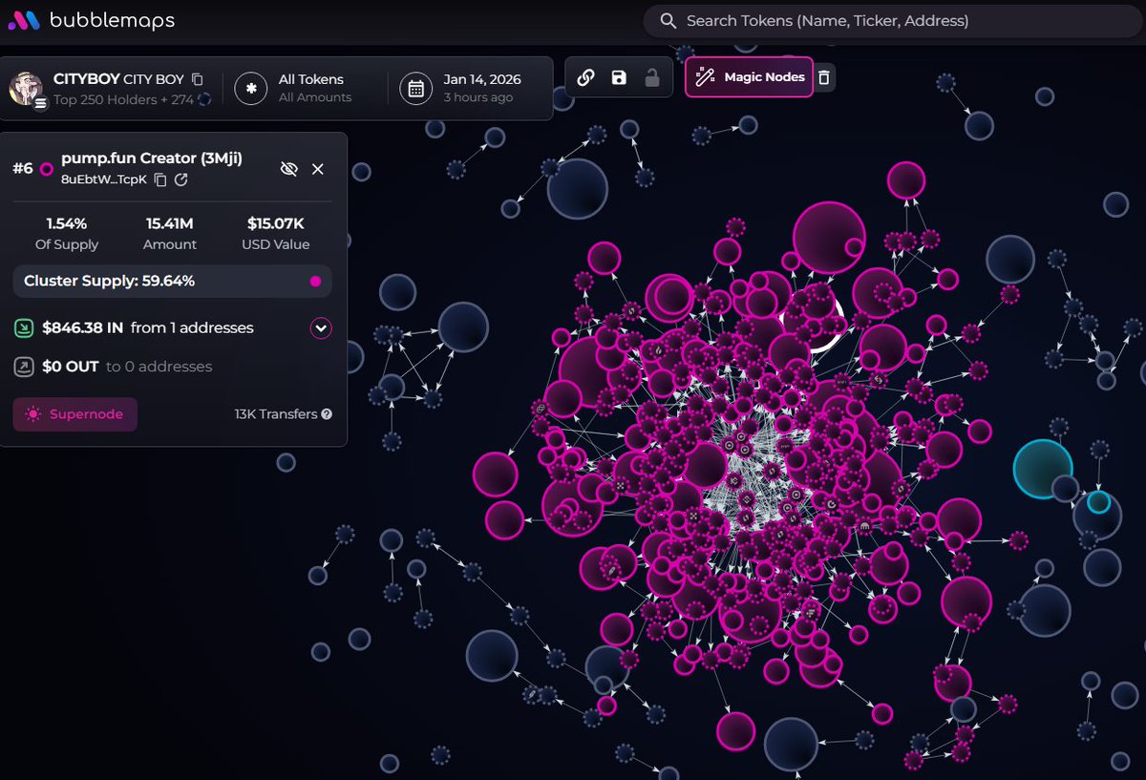Hide this wallet with eye-slash icon
Image resolution: width=1146 pixels, height=780 pixels.
point(288,169)
